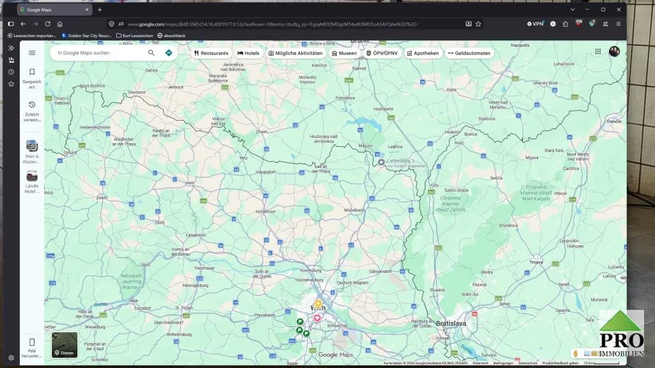The height and width of the screenshot is (368, 655).
Task: Click the Bratislava city label
Action: (x=451, y=323)
